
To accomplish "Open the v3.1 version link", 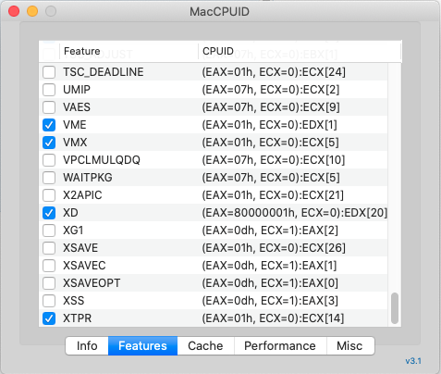I will (413, 361).
